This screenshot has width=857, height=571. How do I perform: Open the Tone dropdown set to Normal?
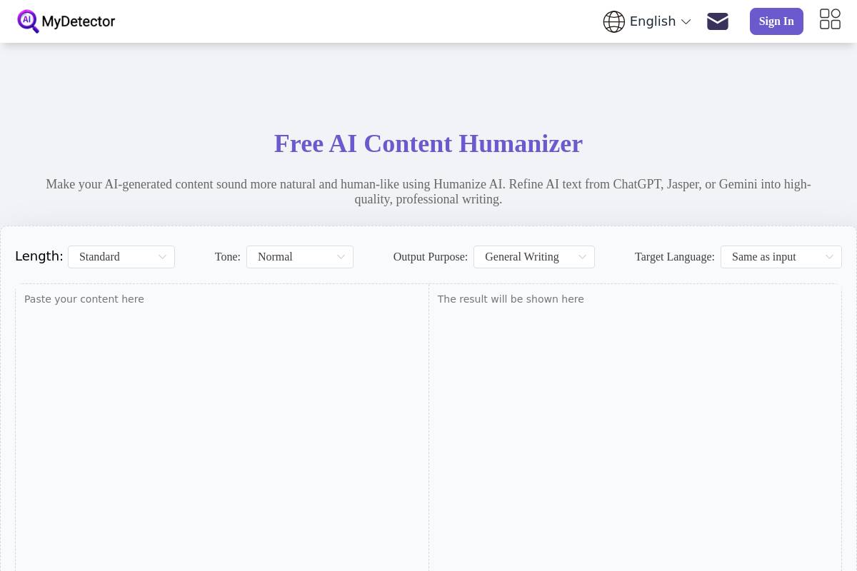[x=300, y=256]
